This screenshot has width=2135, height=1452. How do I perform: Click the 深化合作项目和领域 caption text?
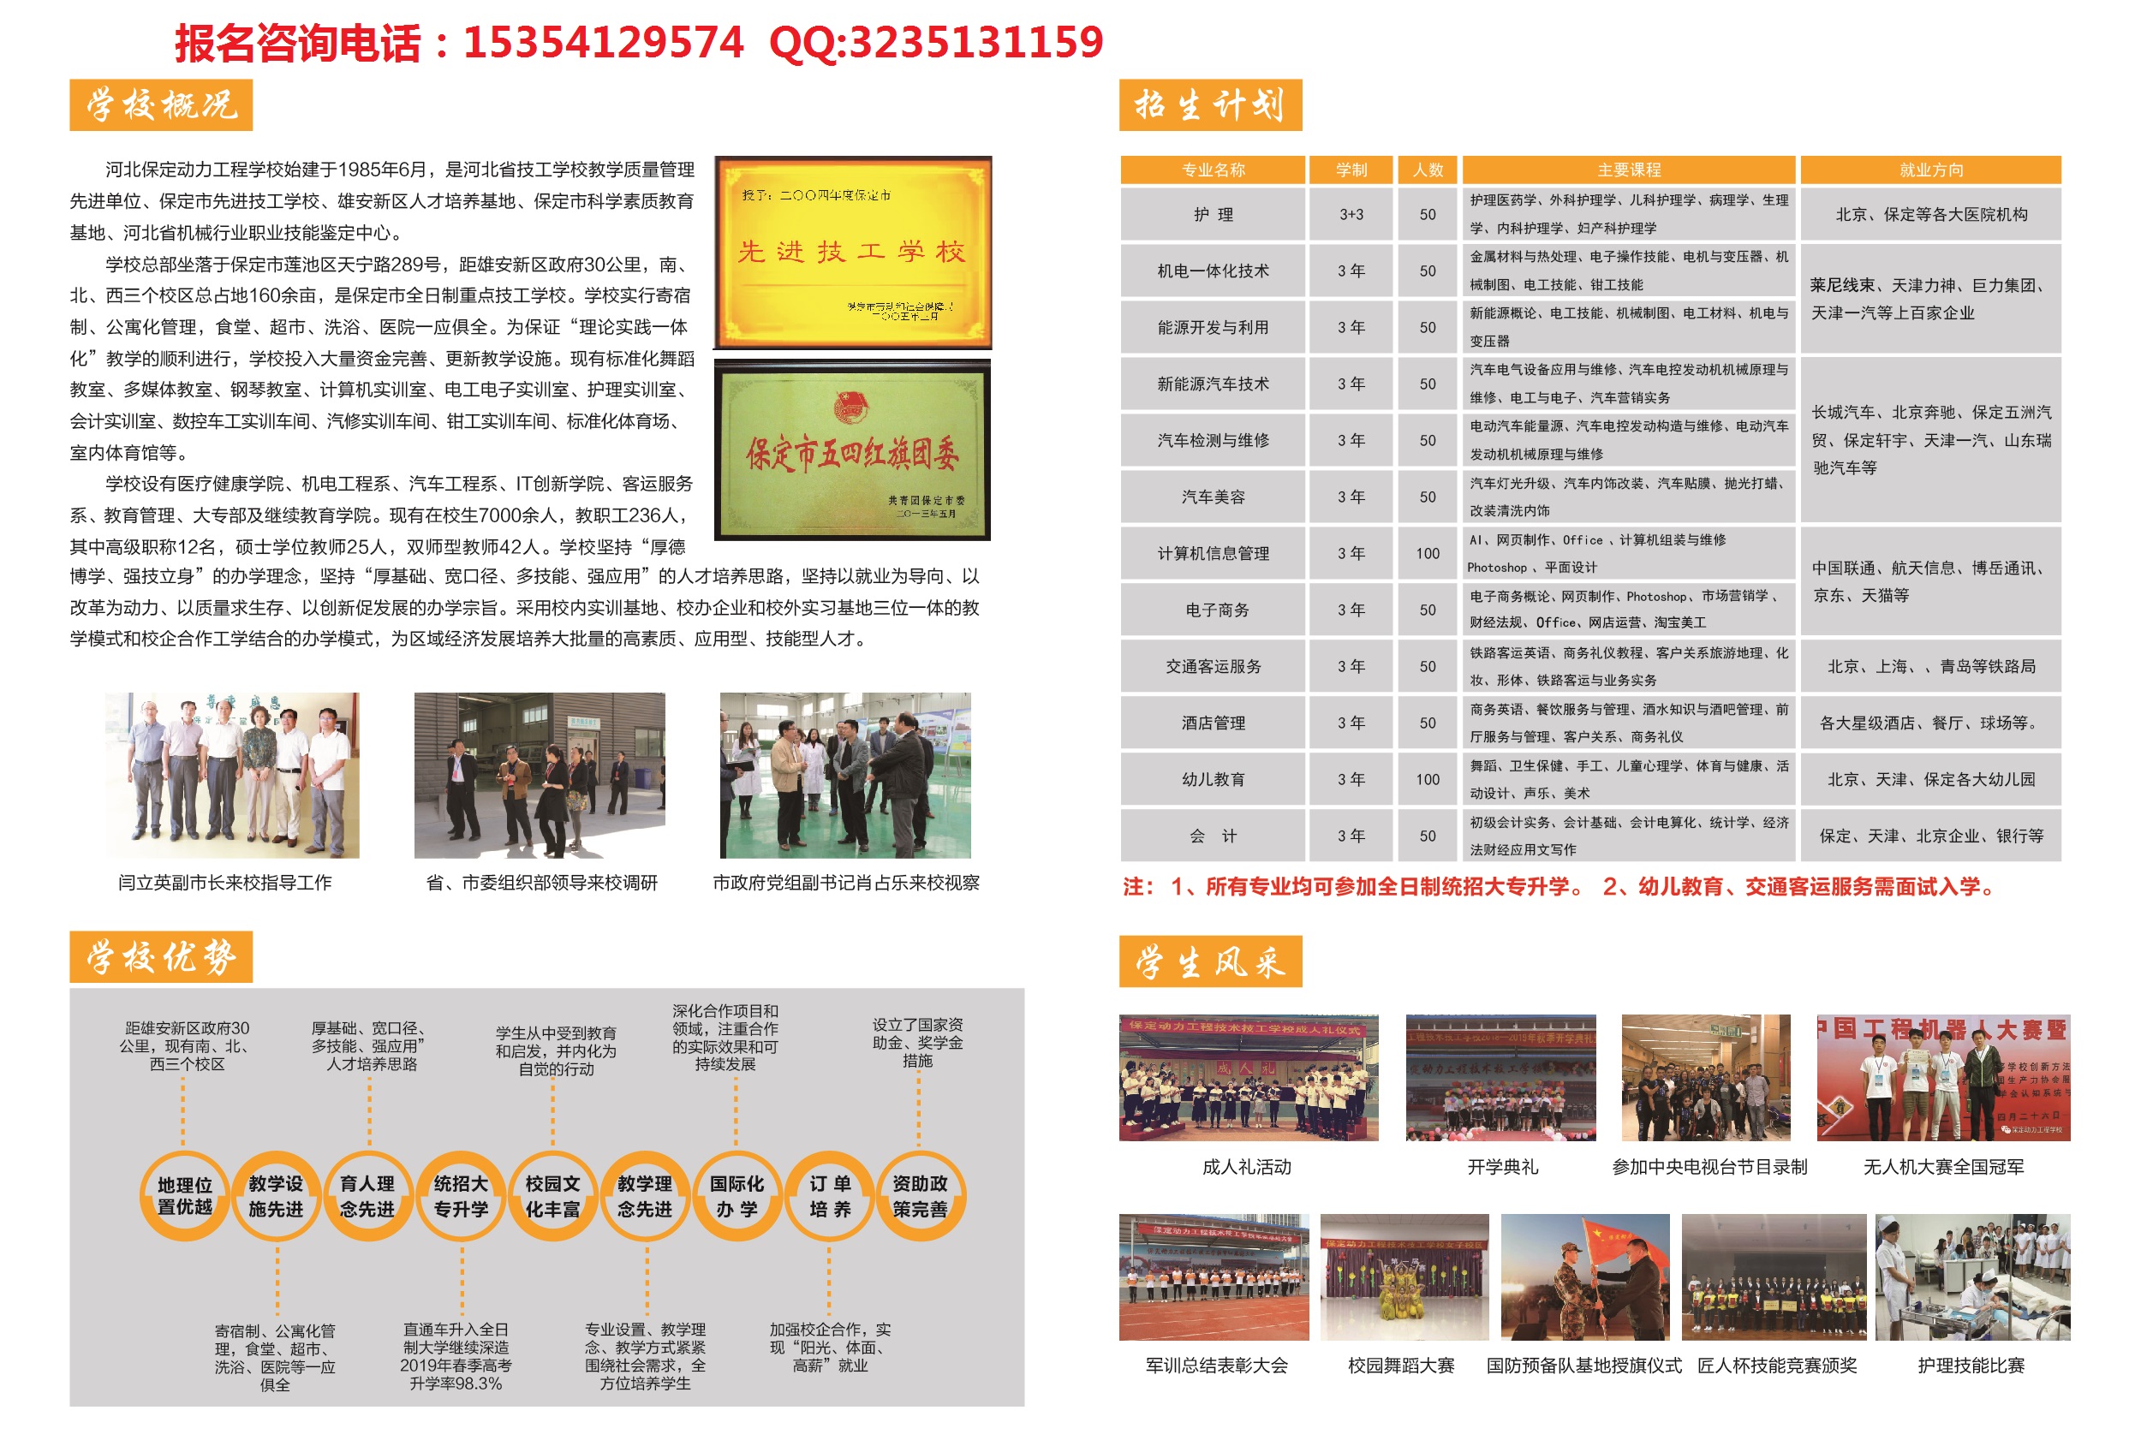pyautogui.click(x=725, y=1037)
